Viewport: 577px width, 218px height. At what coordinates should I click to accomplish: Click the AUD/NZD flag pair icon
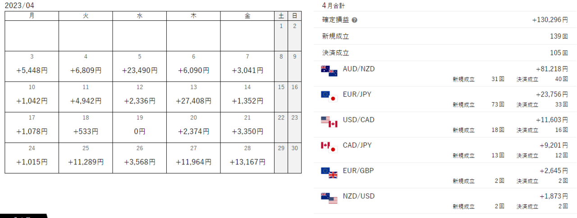pyautogui.click(x=329, y=71)
